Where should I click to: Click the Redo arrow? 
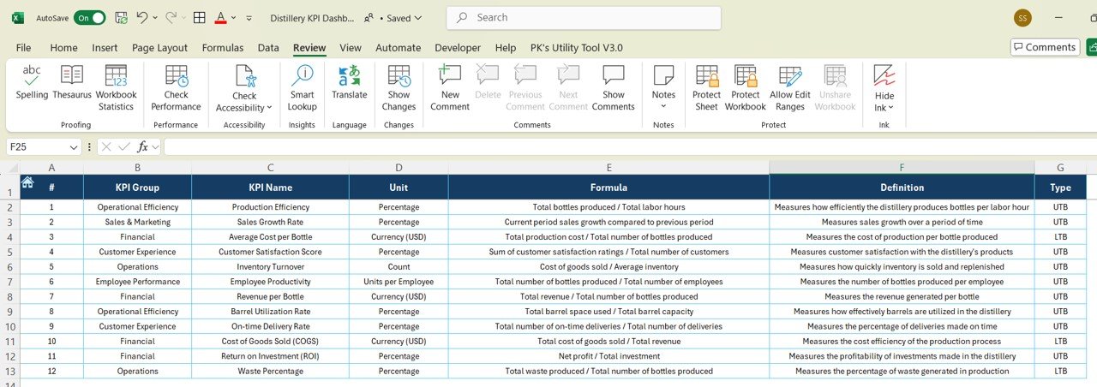click(x=171, y=17)
